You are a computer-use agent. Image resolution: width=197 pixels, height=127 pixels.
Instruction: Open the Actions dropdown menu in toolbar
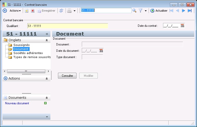click(15, 11)
